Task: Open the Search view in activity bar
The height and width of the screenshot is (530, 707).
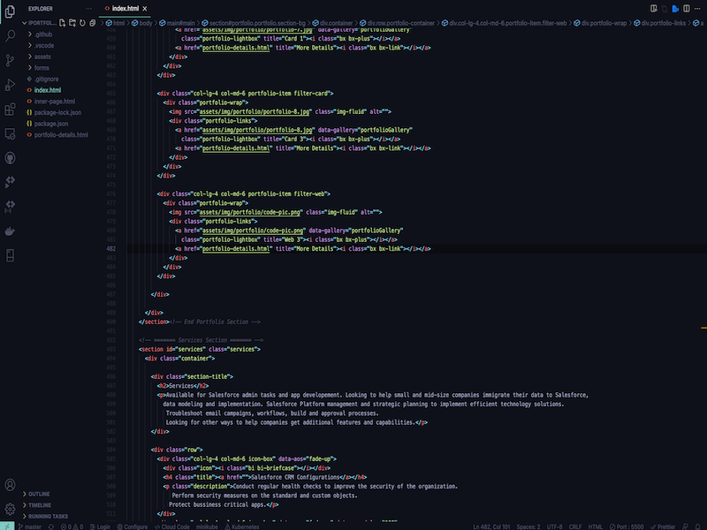Action: click(10, 35)
